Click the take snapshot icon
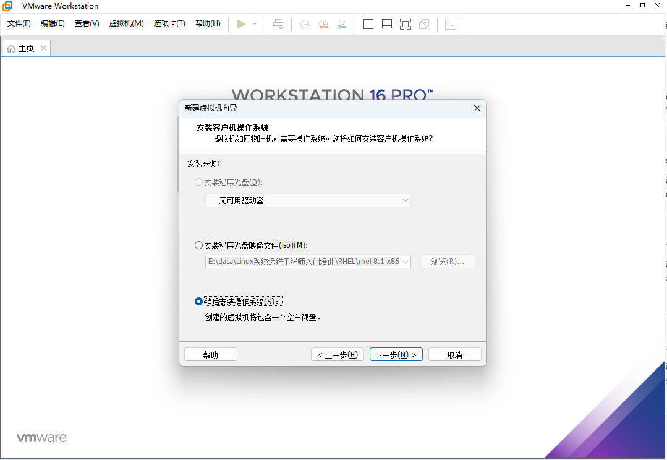Screen dimensions: 667x460 pos(304,24)
